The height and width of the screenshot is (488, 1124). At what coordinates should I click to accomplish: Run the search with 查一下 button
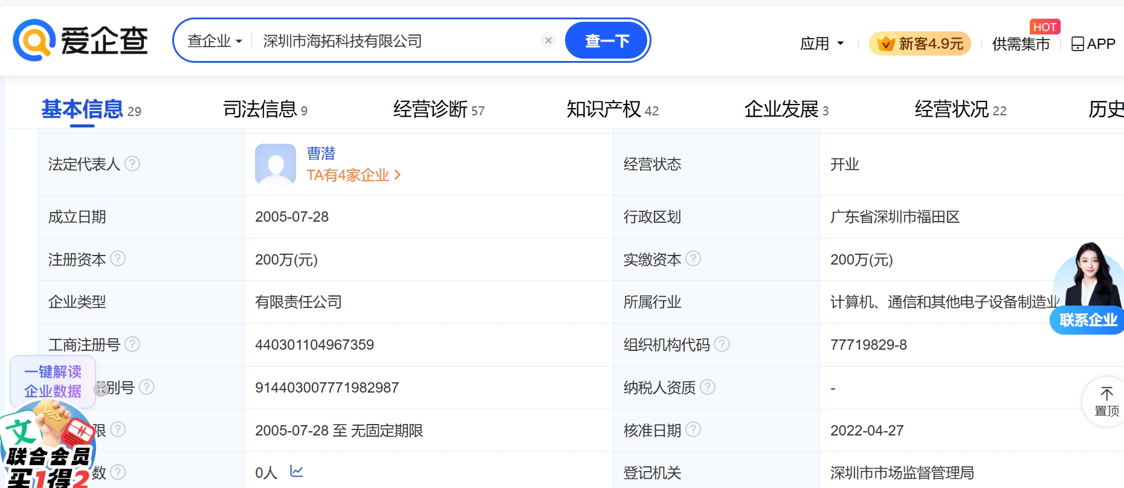[607, 40]
